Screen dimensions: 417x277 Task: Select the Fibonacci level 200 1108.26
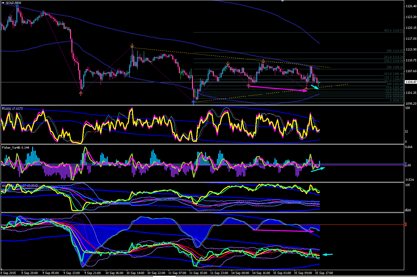point(395,67)
